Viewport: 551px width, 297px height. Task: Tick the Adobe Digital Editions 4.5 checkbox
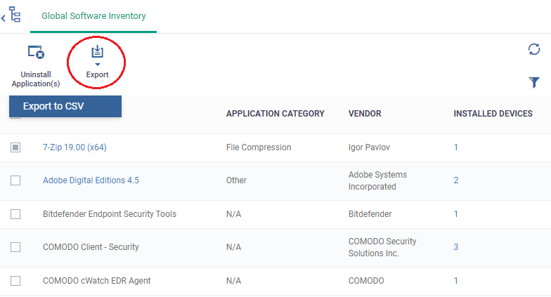(15, 180)
